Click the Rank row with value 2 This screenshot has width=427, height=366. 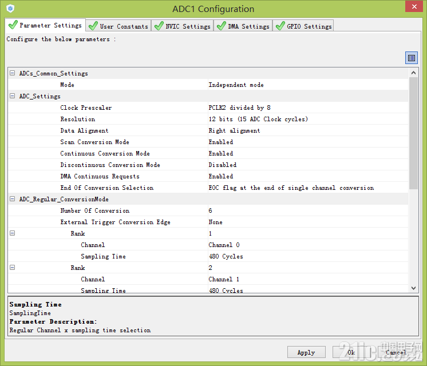(208, 268)
